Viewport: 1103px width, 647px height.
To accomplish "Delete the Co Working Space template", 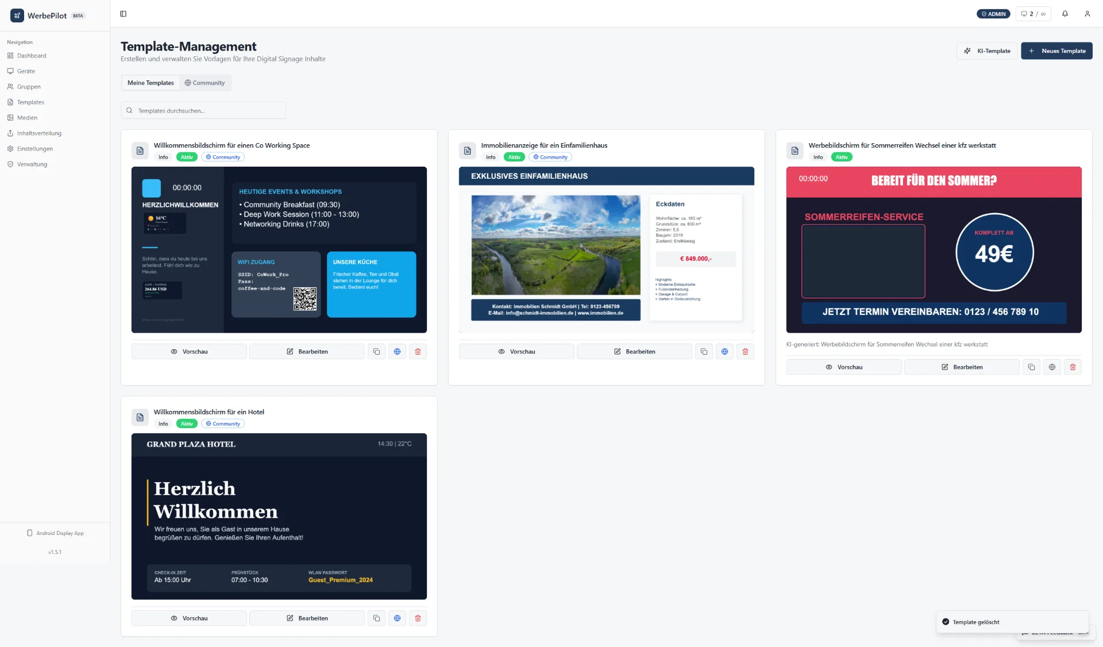I will coord(418,352).
